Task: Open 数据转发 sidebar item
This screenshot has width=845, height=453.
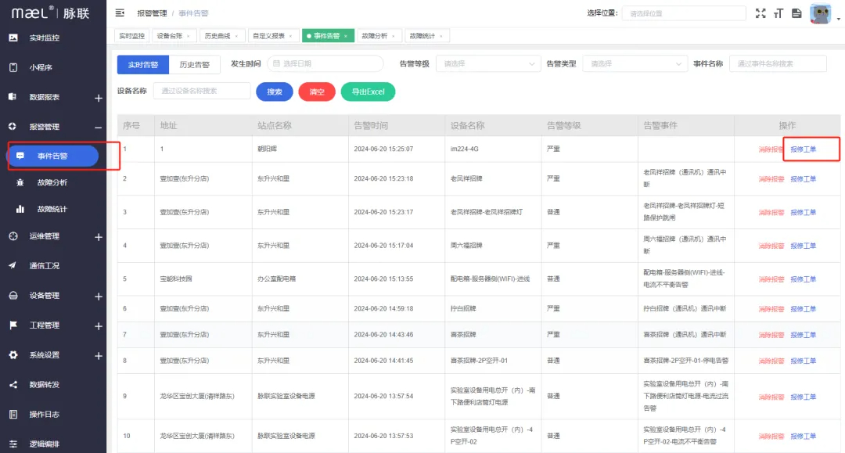Action: coord(44,385)
